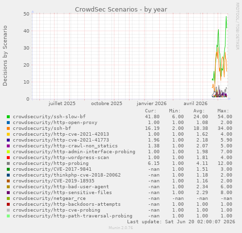Screen dimensions: 242x233
Task: Click the http-probing current value 6.15
Action: click(x=154, y=163)
